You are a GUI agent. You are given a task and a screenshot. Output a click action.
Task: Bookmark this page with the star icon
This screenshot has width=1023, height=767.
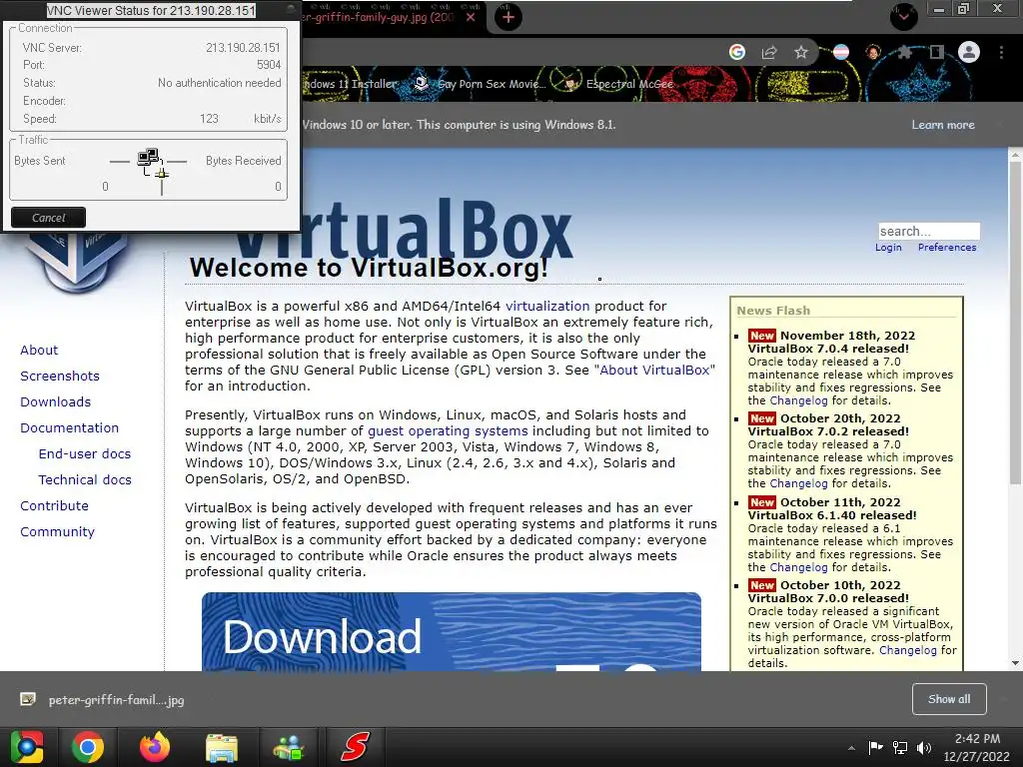[x=801, y=52]
